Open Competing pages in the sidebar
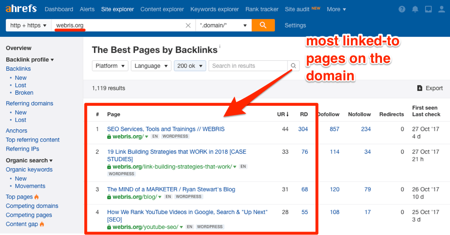Image resolution: width=450 pixels, height=235 pixels. pos(28,215)
